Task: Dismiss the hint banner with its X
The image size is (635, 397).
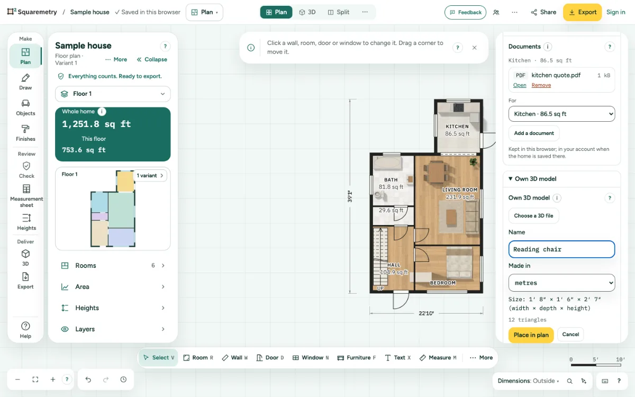Action: [475, 48]
